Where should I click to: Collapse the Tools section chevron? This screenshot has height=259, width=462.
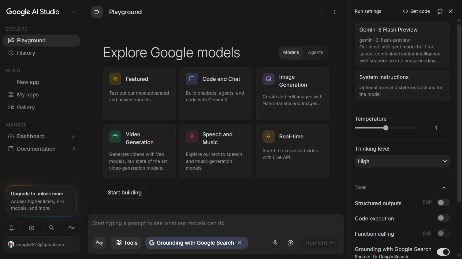point(444,187)
